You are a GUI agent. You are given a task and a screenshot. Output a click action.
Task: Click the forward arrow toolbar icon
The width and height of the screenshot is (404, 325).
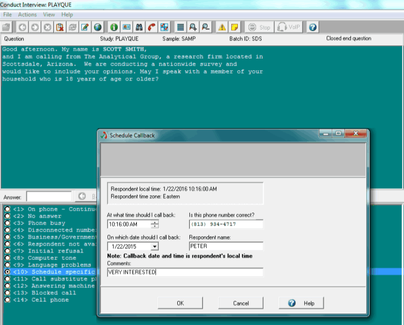(x=35, y=27)
